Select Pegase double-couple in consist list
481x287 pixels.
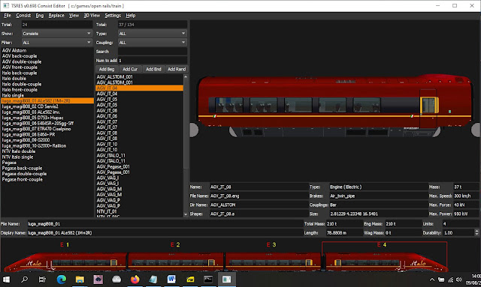tap(25, 174)
